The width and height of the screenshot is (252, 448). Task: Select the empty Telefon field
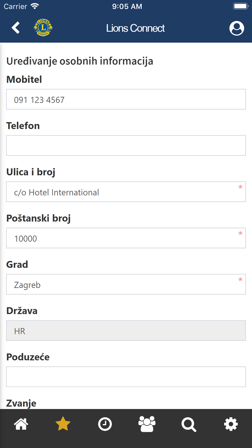point(126,145)
